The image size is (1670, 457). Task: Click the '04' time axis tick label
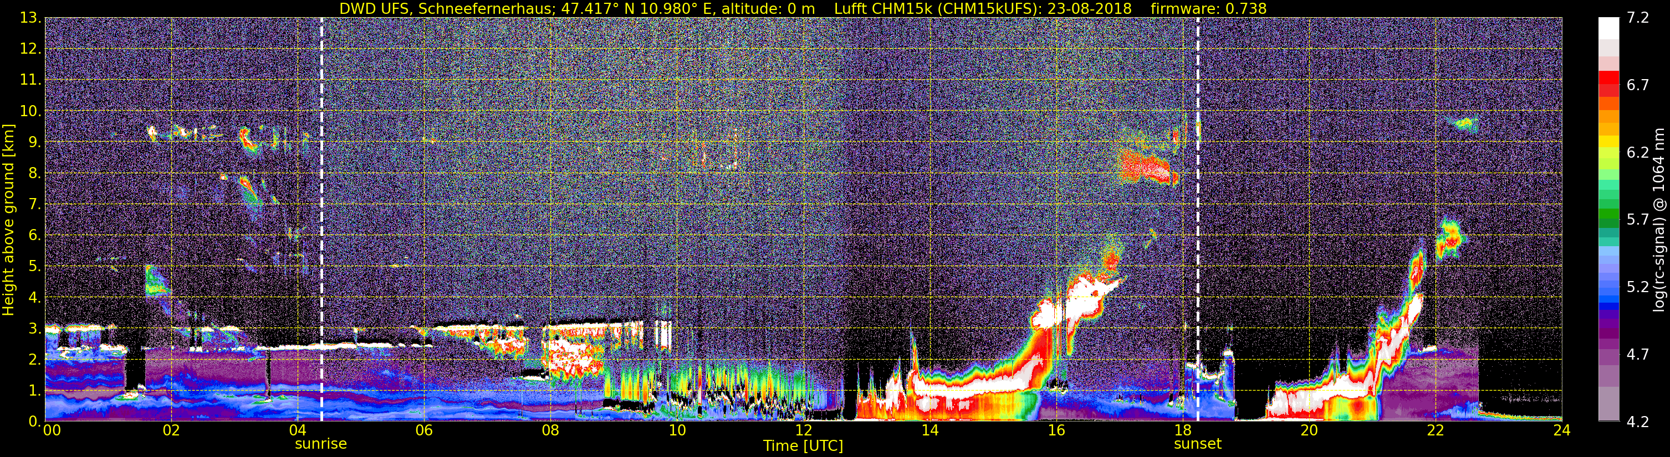point(298,431)
